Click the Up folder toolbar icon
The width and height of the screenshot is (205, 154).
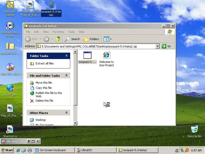click(x=58, y=39)
